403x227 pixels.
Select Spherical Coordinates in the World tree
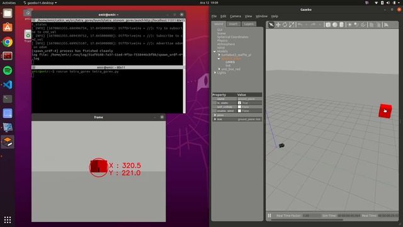(x=232, y=37)
